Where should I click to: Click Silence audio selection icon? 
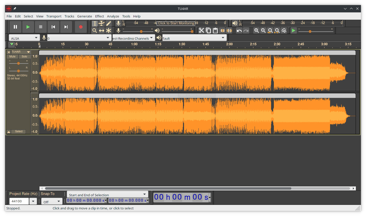(229, 31)
